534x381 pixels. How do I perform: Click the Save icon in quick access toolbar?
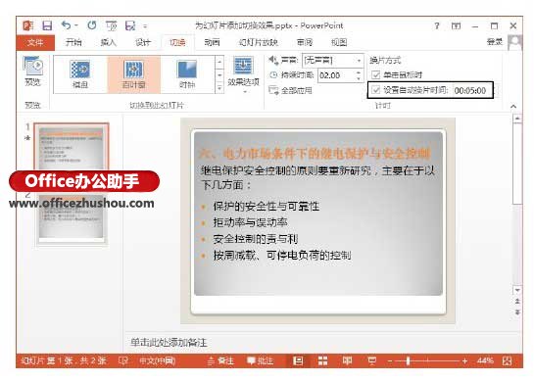tap(47, 25)
